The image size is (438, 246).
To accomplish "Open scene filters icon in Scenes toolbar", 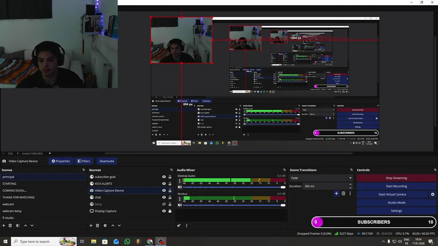I will 18,225.
